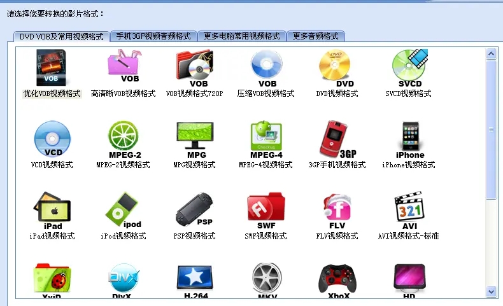The width and height of the screenshot is (503, 306).
Task: Select the MPEG-4视频格式 icon
Action: (266, 137)
